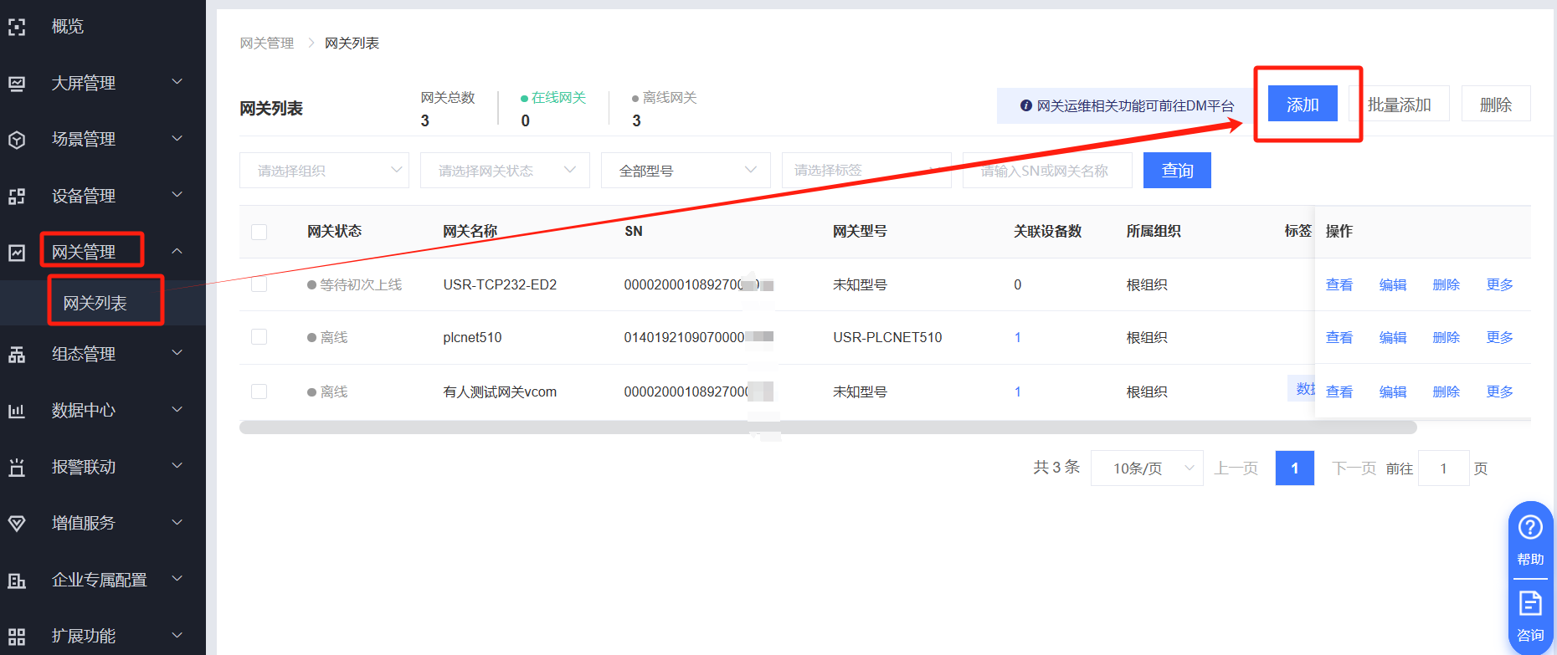Click the horizontal scrollbar below the table
The width and height of the screenshot is (1557, 655).
pyautogui.click(x=827, y=427)
